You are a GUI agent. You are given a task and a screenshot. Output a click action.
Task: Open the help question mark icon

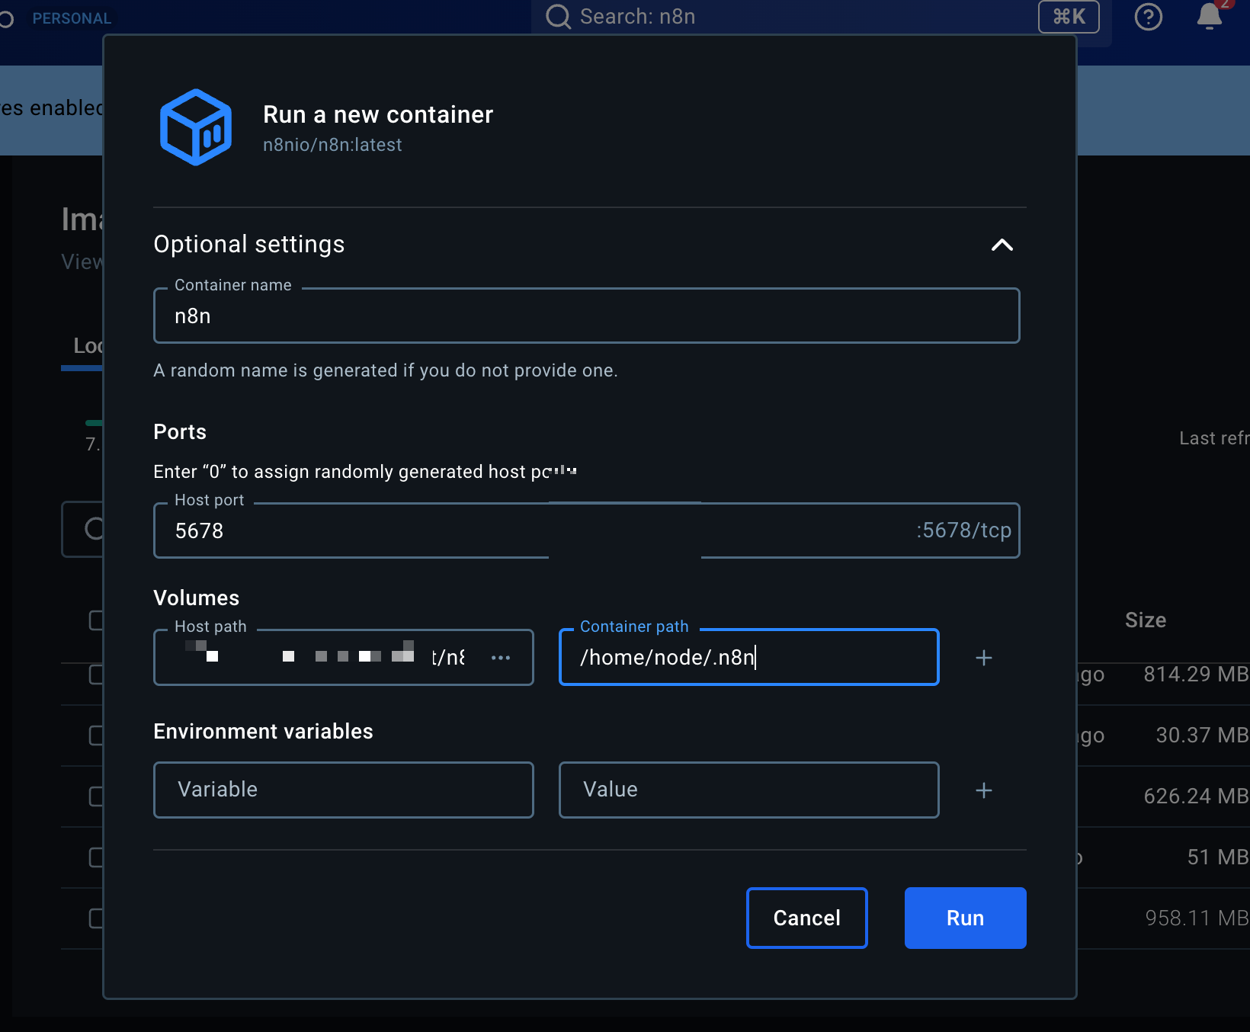pos(1148,17)
